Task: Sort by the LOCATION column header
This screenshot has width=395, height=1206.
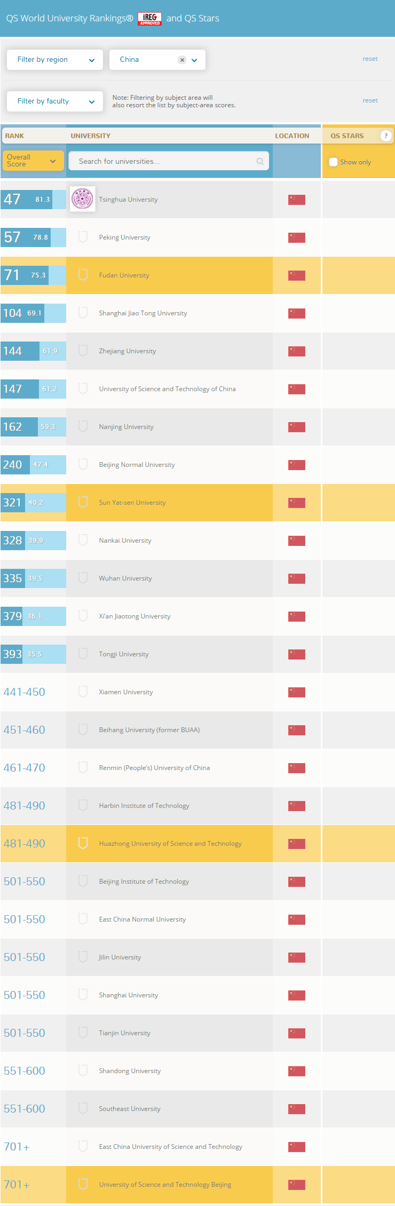Action: (x=292, y=136)
